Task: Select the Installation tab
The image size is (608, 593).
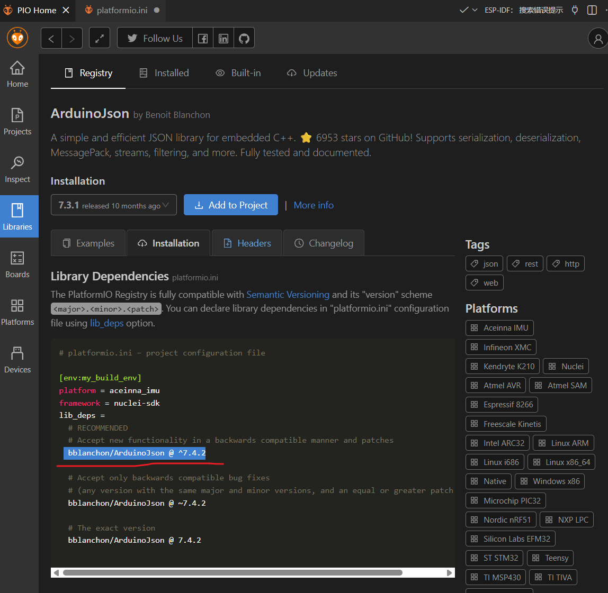Action: tap(168, 243)
